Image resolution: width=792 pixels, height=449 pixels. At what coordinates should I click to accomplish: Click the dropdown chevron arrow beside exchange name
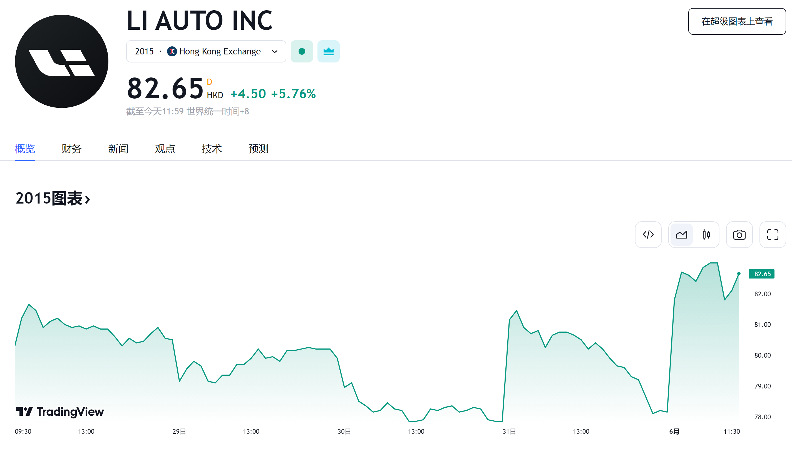point(274,51)
